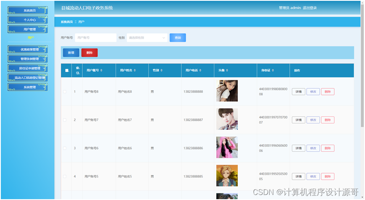Viewport: 365px width, 200px height.
Task: Open 详情 for 用户账号8
Action: tap(298, 92)
